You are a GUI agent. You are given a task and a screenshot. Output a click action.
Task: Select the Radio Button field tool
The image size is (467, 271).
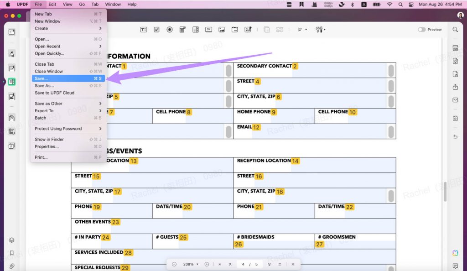169,29
